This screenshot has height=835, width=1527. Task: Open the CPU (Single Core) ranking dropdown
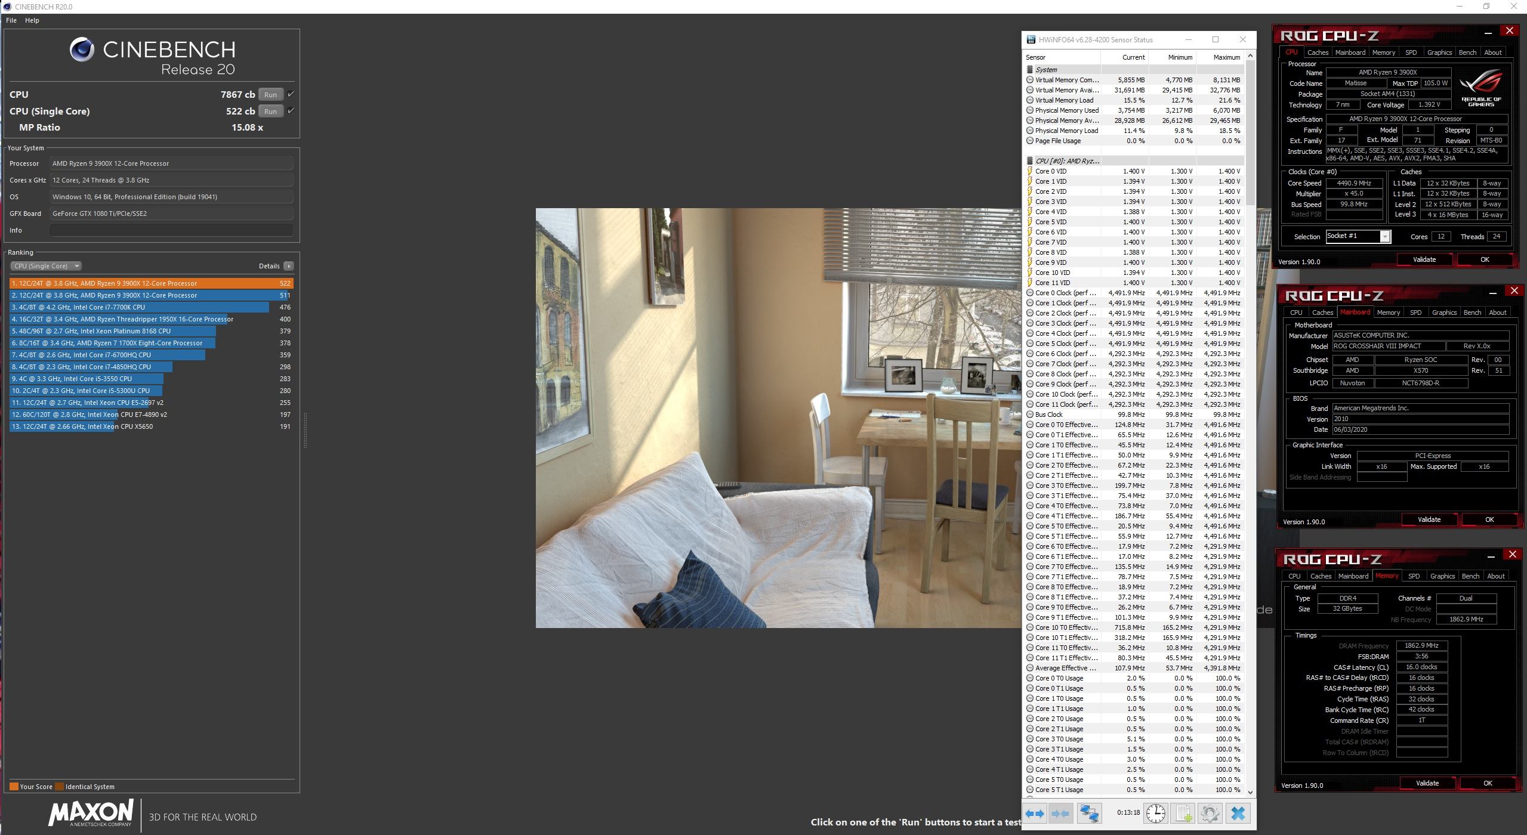coord(45,266)
